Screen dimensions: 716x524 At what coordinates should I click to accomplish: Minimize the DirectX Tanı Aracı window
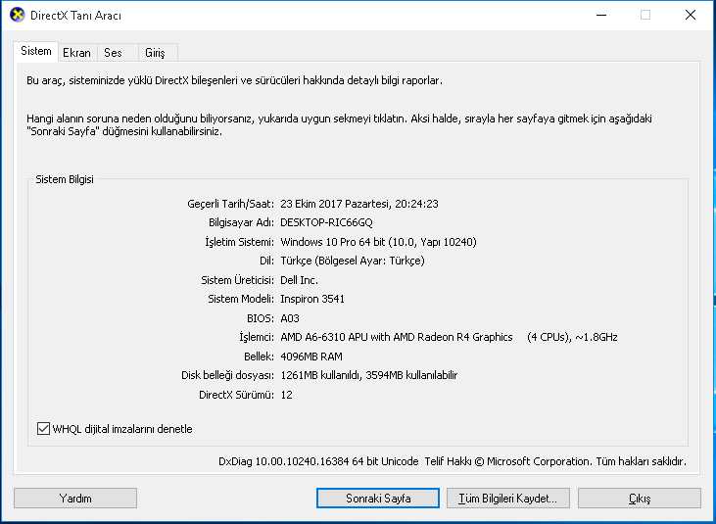coord(601,15)
